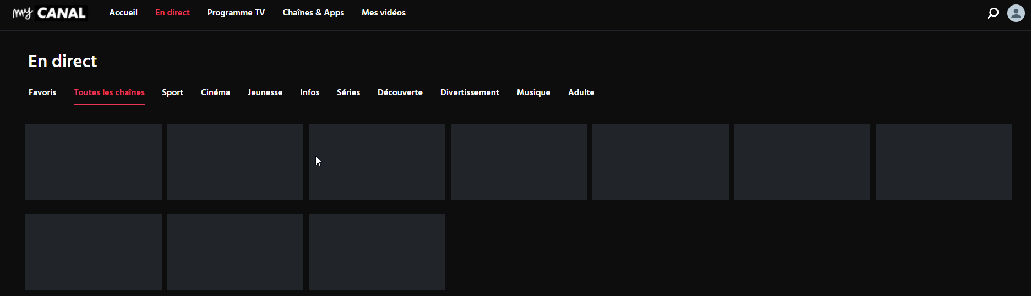Click the first channel placeholder tile
Image resolution: width=1031 pixels, height=296 pixels.
coord(94,162)
